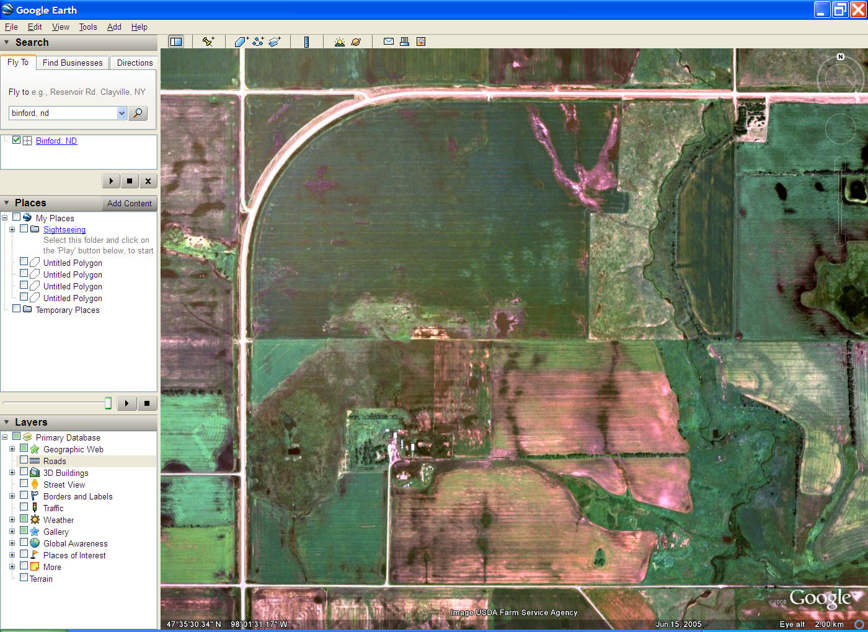Stop the search results tour
This screenshot has width=868, height=632.
pos(129,181)
